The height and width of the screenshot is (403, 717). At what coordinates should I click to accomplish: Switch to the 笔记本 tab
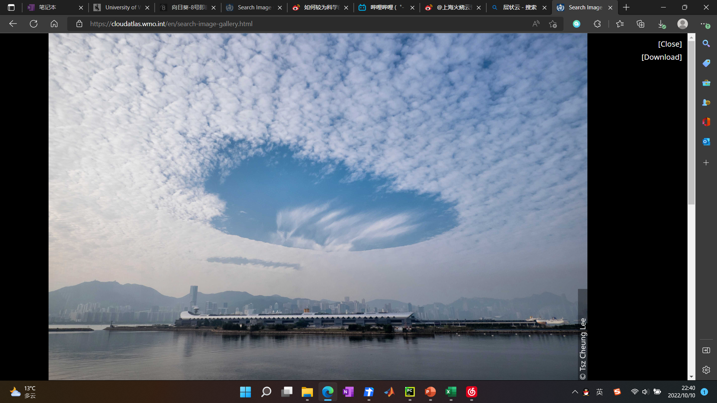click(52, 7)
